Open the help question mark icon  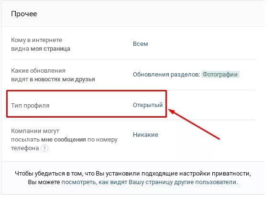44,148
